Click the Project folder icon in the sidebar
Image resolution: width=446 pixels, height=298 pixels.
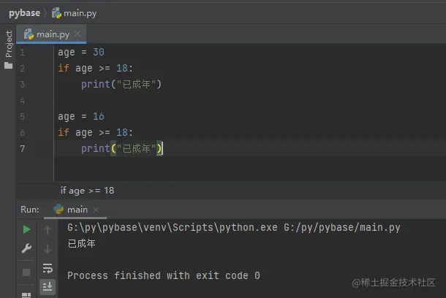tap(9, 66)
